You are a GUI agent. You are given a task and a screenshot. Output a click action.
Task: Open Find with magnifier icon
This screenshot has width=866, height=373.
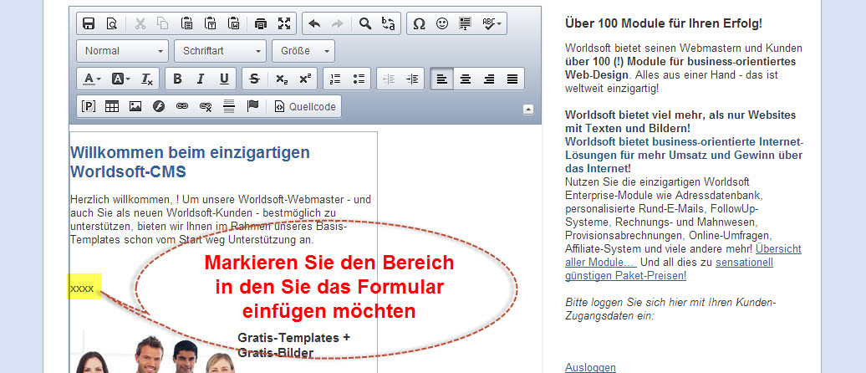tap(365, 23)
